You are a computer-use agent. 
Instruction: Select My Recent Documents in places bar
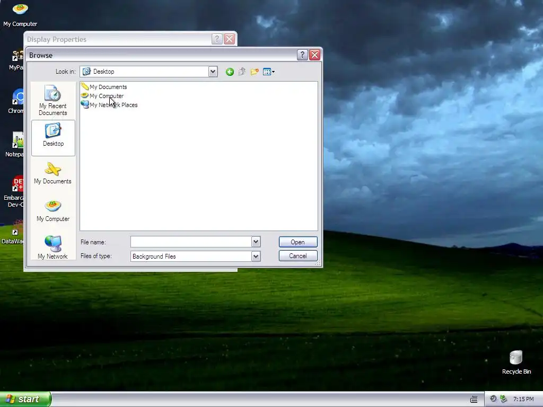[53, 100]
